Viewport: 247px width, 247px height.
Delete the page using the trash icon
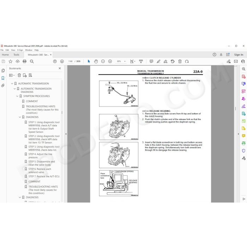click(x=180, y=61)
